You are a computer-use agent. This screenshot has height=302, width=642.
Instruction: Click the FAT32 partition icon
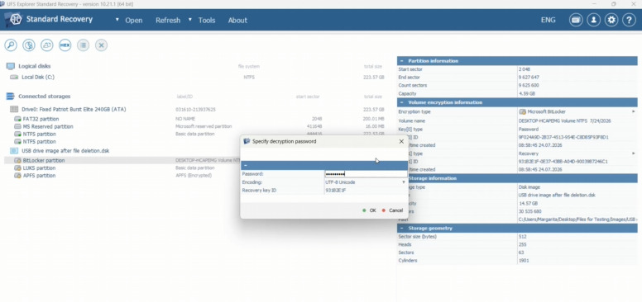tap(17, 119)
